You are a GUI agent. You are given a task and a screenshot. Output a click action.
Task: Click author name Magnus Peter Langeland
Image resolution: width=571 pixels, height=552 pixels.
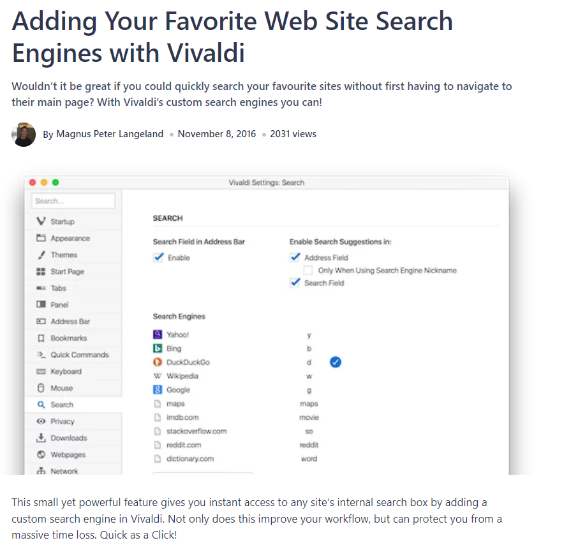110,134
